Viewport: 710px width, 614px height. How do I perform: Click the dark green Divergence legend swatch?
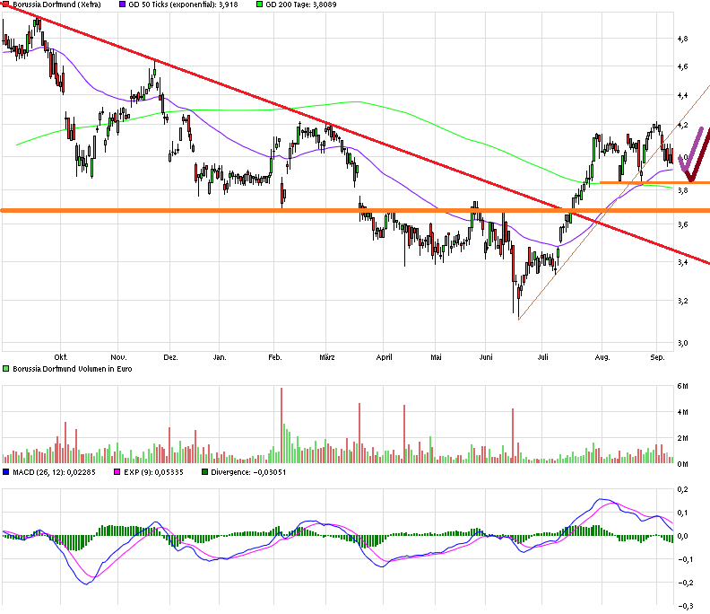click(x=204, y=472)
